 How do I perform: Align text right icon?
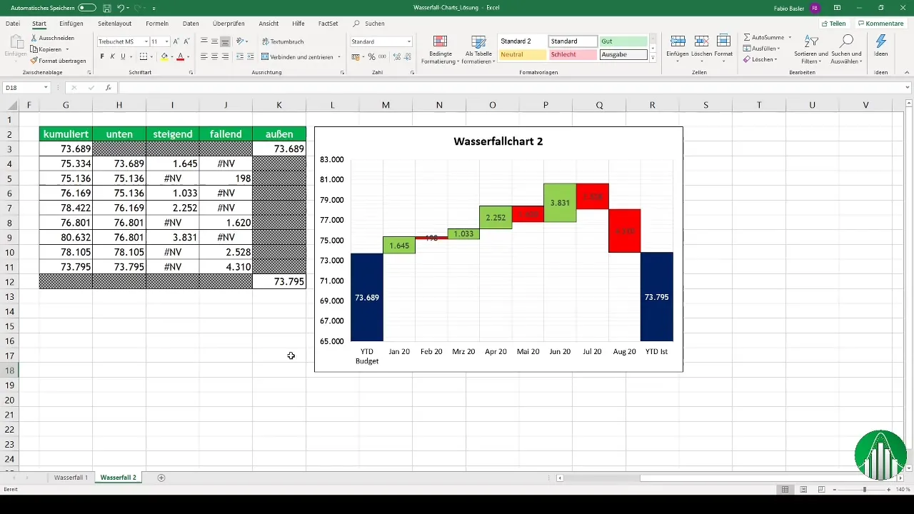[x=224, y=56]
